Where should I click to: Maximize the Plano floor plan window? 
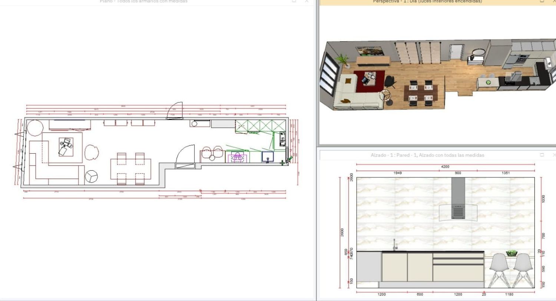[x=294, y=1]
